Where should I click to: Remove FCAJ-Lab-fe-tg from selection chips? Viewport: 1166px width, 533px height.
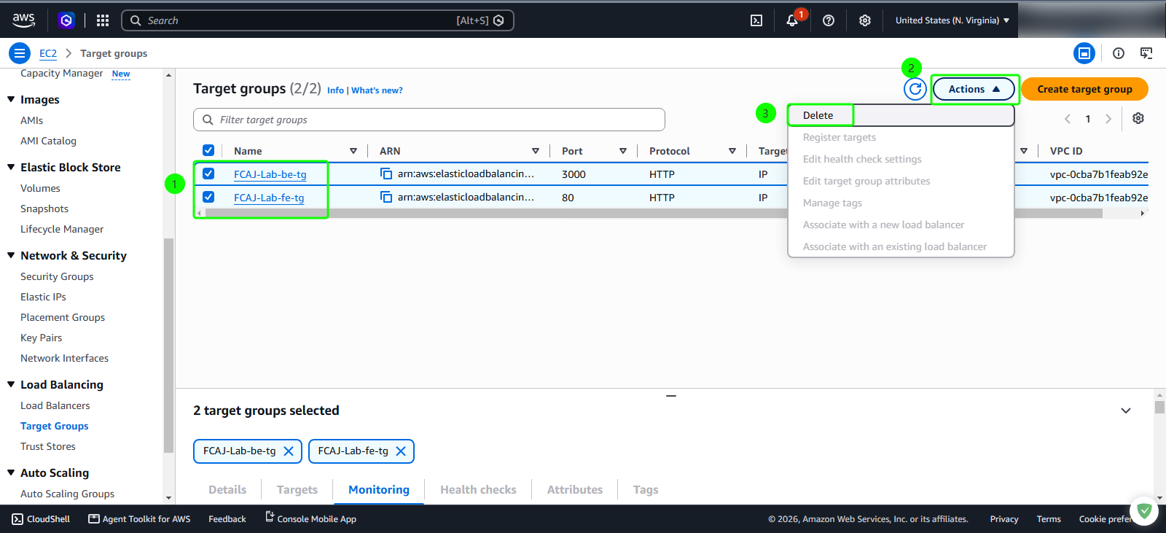pos(401,451)
